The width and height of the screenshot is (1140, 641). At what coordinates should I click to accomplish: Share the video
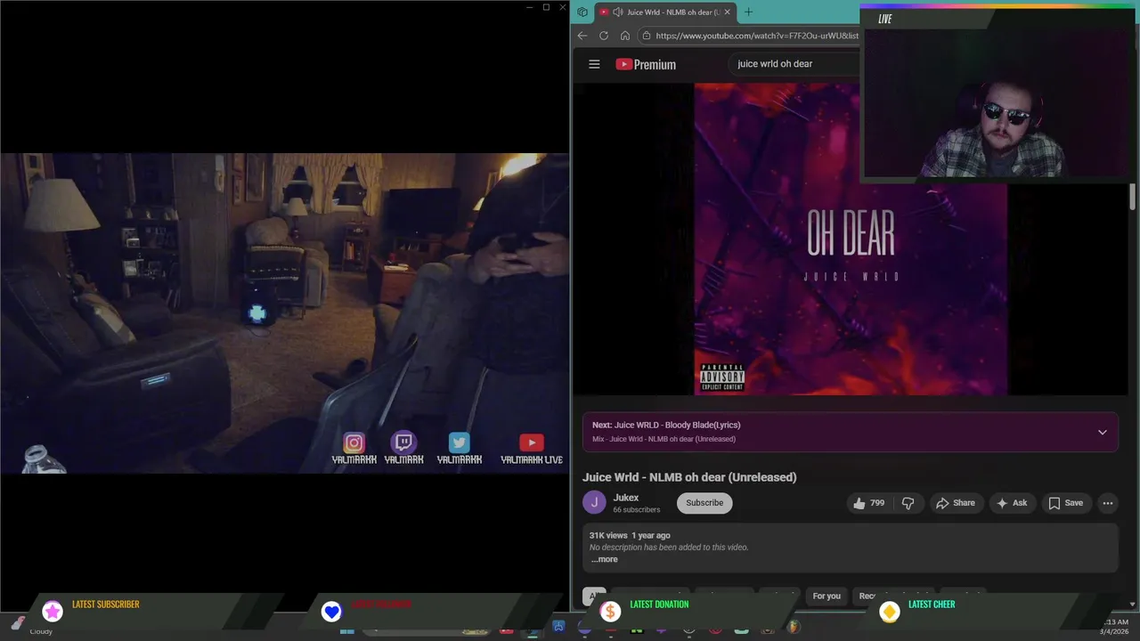[x=955, y=503]
